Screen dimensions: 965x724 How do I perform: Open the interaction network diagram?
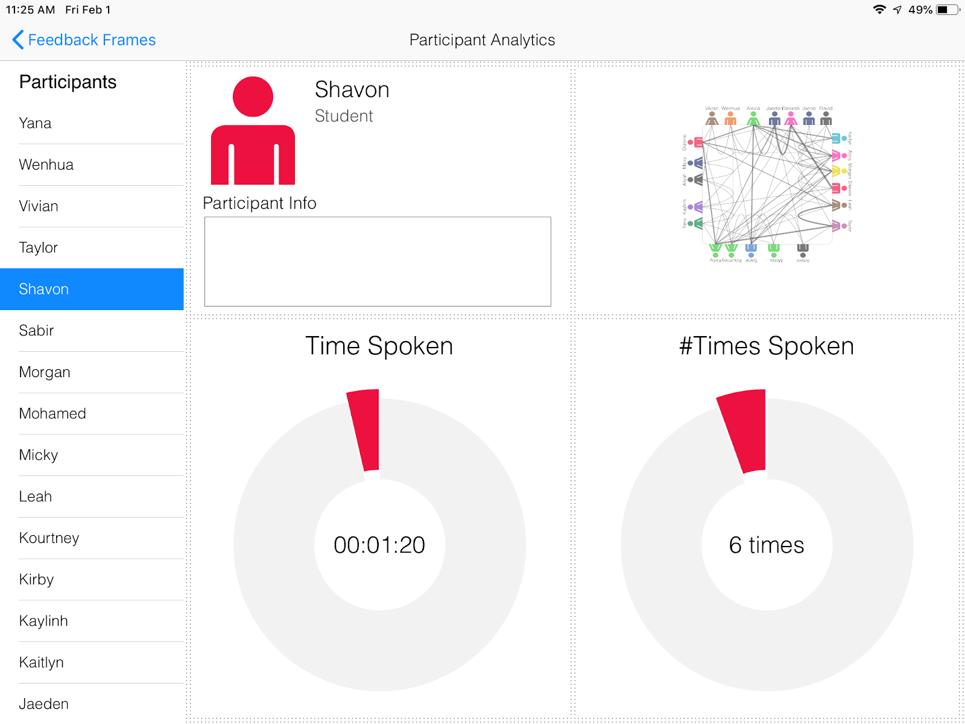point(766,184)
